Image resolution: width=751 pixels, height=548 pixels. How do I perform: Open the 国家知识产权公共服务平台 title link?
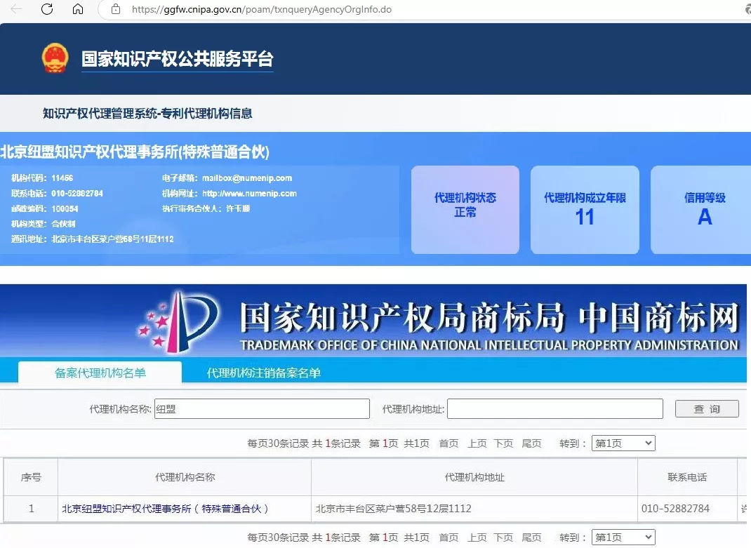(x=177, y=59)
